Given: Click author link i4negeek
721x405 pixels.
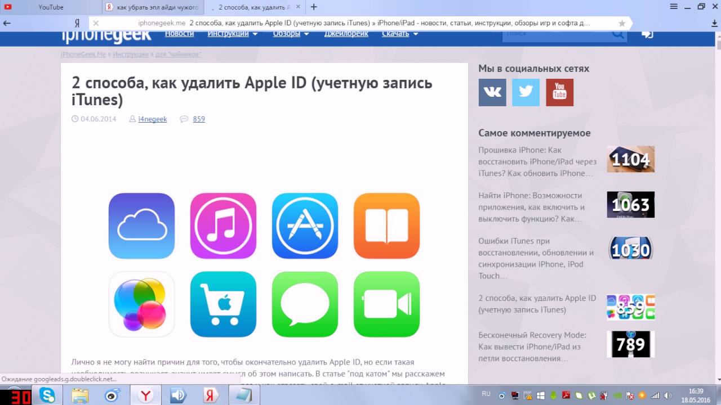Looking at the screenshot, I should (x=153, y=119).
